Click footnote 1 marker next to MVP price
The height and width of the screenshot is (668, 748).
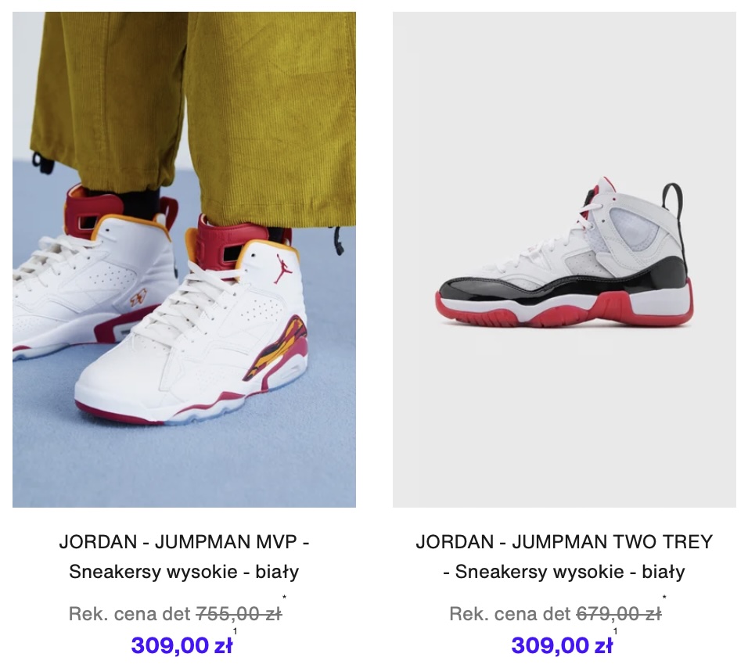pos(235,631)
